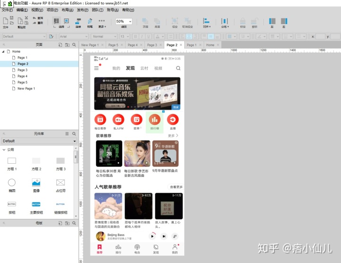This screenshot has height=263, width=341.
Task: Open the Arial font dropdown
Action: click(73, 36)
